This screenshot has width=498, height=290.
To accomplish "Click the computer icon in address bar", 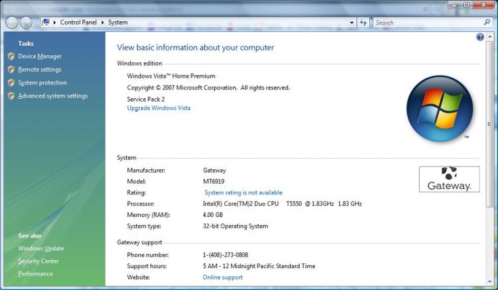I will (46, 22).
